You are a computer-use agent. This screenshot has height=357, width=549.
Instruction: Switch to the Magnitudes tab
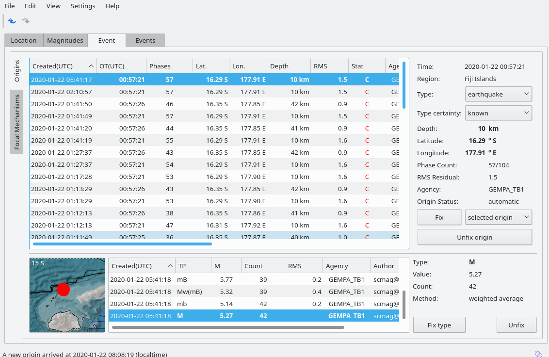65,40
